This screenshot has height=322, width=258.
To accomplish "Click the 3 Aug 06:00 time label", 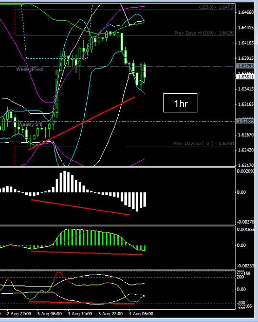I will click(49, 314).
